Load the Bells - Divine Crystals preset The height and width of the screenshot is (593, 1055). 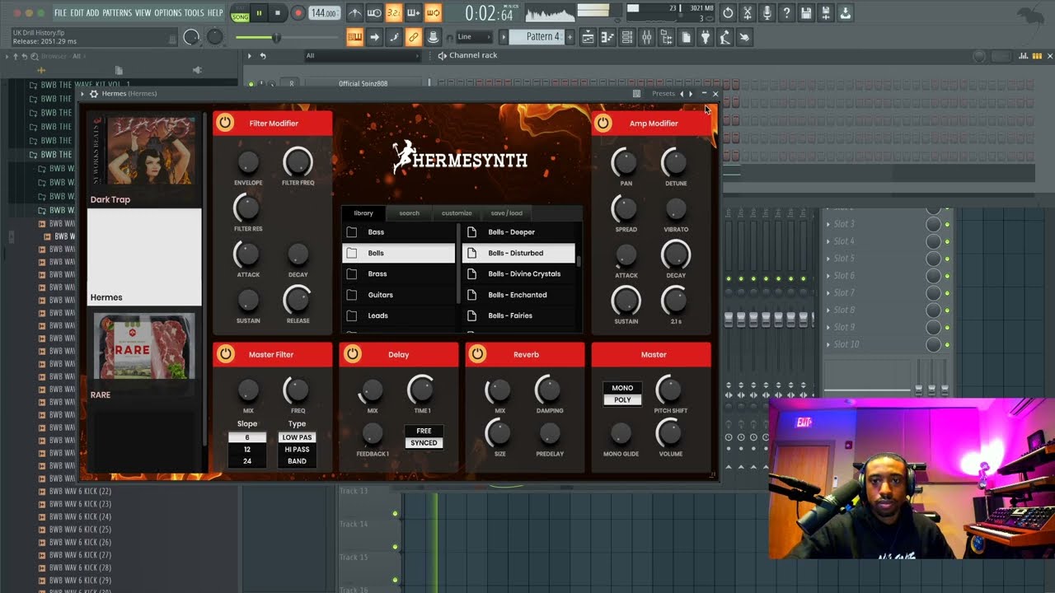519,273
